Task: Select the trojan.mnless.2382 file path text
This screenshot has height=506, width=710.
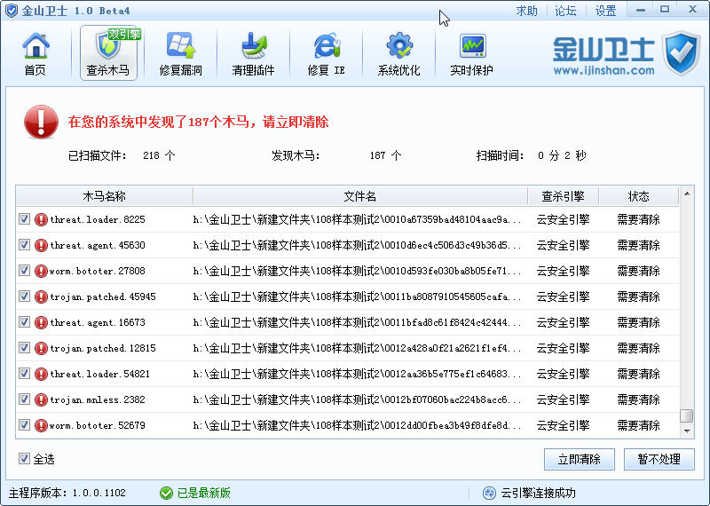Action: pyautogui.click(x=358, y=400)
